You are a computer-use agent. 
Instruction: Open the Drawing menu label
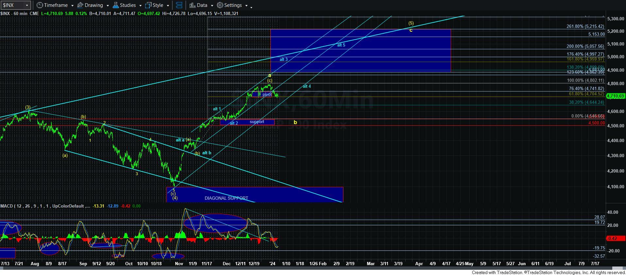point(94,5)
